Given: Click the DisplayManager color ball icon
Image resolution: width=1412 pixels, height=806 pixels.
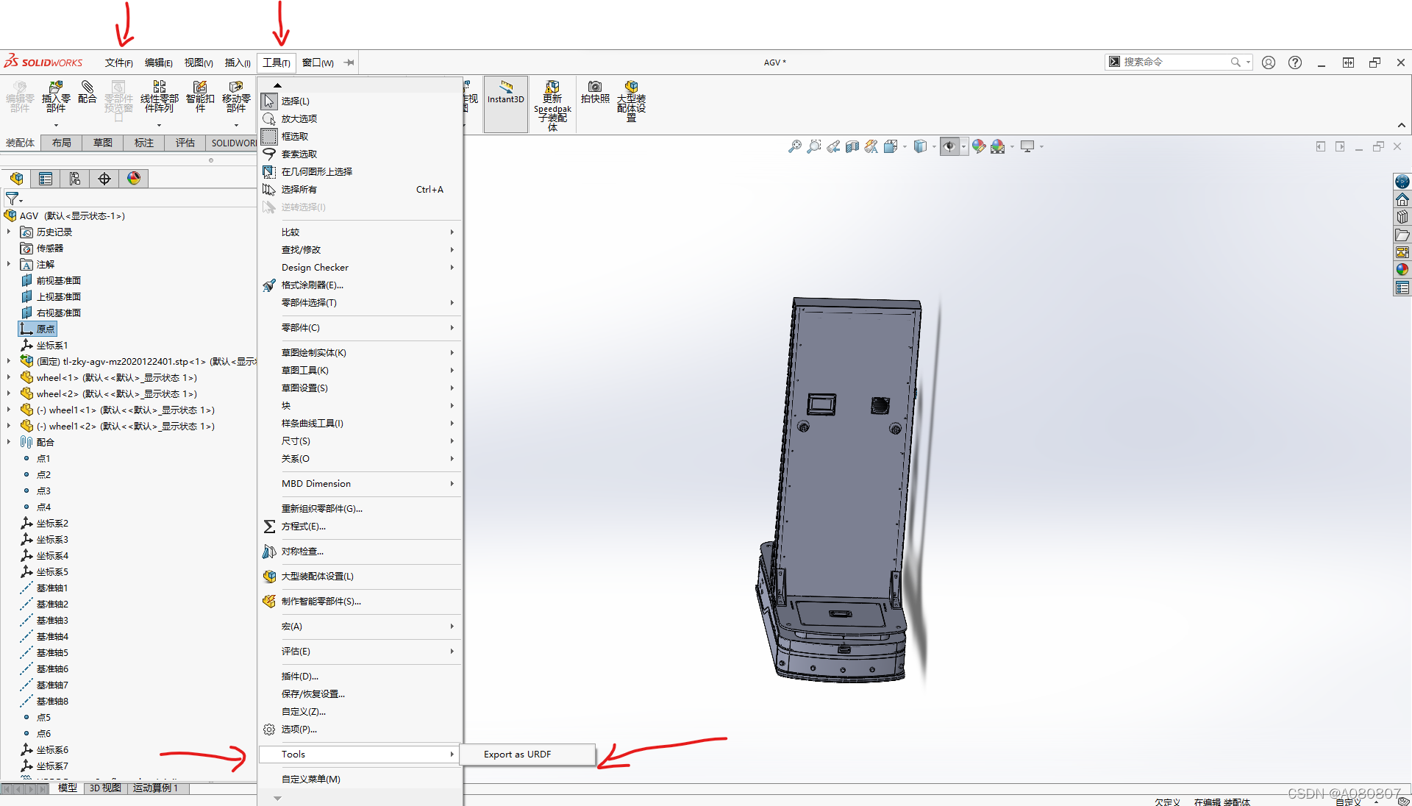Looking at the screenshot, I should point(134,179).
